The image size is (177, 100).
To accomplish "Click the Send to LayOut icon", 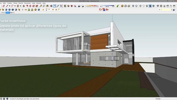I will click(75, 6).
